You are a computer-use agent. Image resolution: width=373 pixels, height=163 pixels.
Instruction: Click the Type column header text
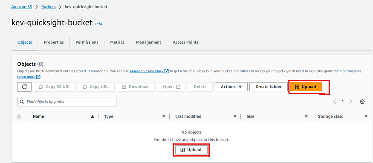click(108, 116)
